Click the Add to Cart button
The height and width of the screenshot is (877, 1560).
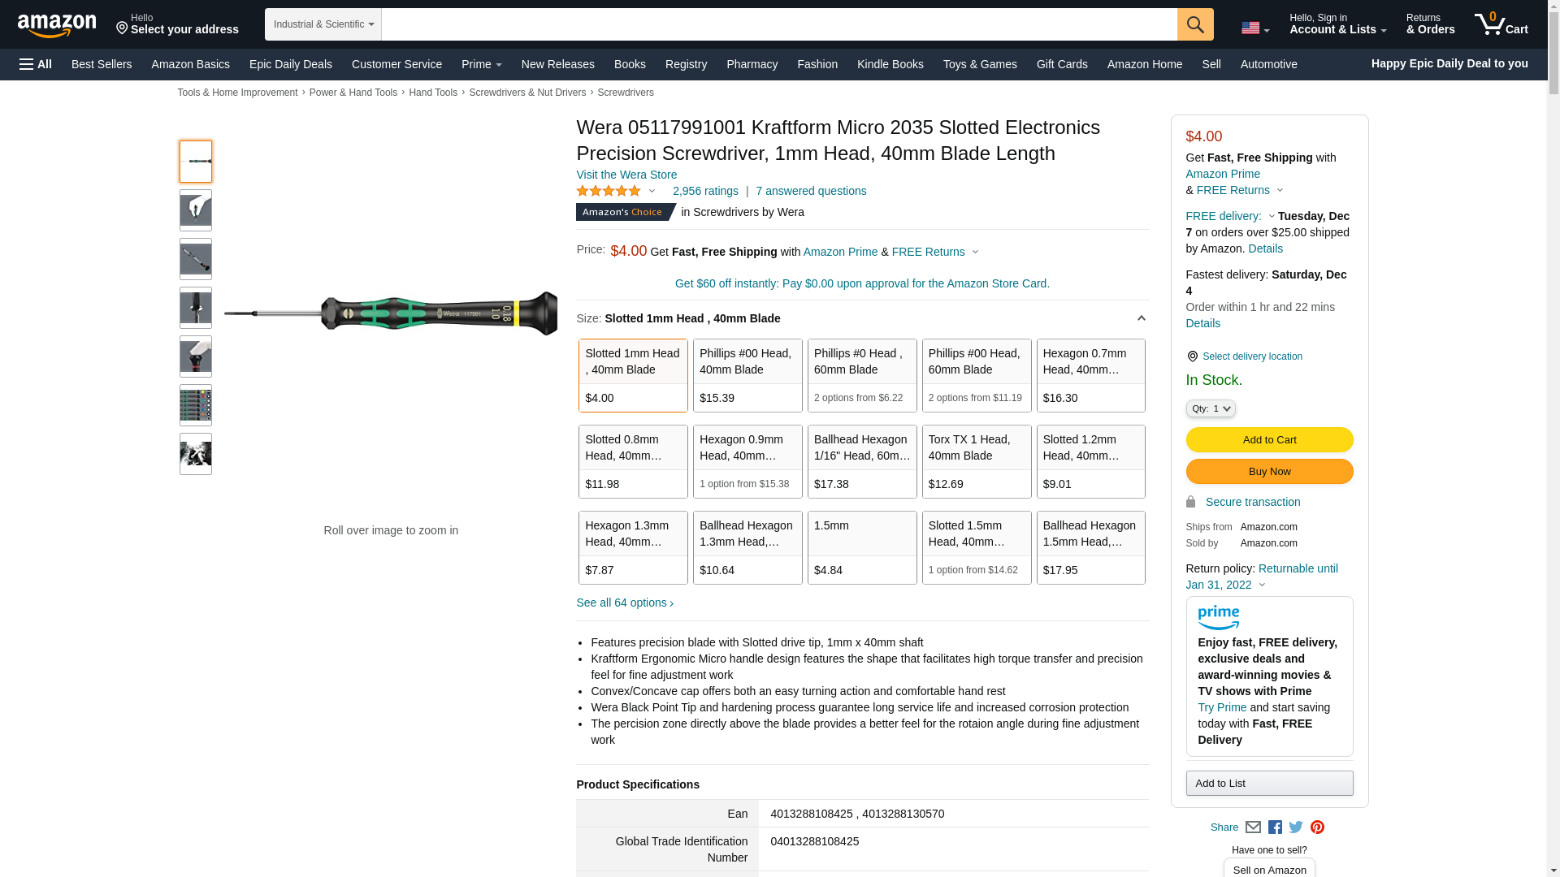1268,439
